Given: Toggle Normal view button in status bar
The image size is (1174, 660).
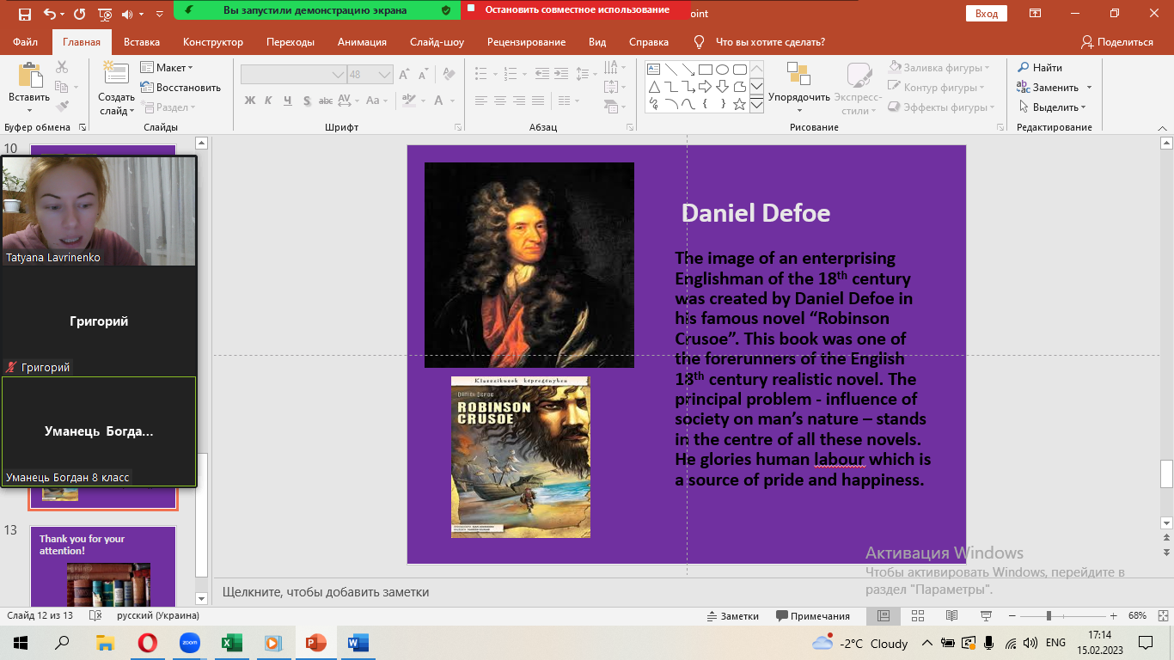Looking at the screenshot, I should pos(884,616).
